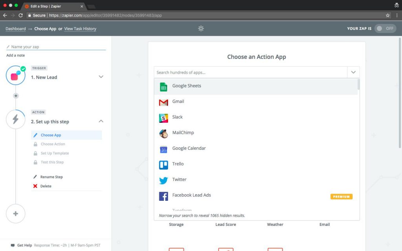The image size is (402, 251).
Task: Click the lightning bolt action step icon
Action: [x=15, y=119]
